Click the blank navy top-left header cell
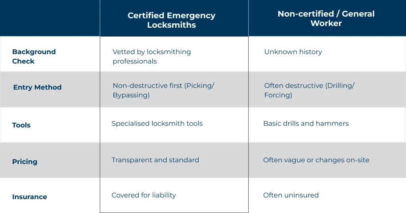Viewport: 406px width, 213px height. tap(50, 18)
